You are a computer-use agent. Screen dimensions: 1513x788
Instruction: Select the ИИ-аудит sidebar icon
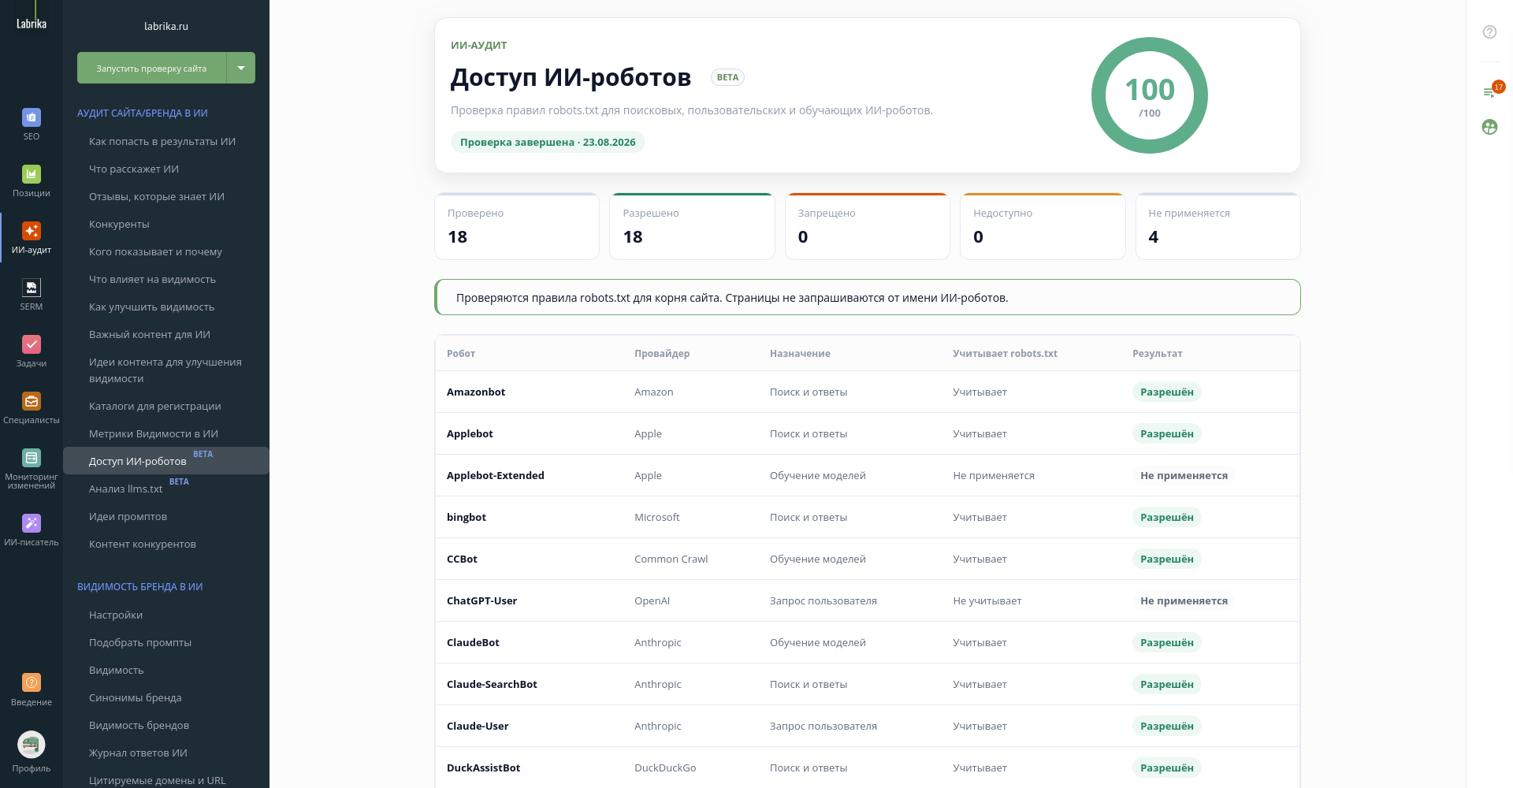(32, 231)
